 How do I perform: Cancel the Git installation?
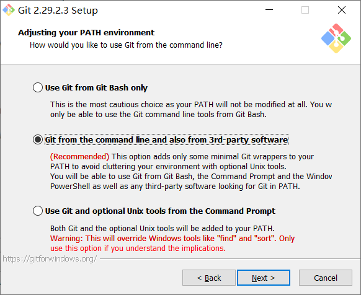pos(326,278)
